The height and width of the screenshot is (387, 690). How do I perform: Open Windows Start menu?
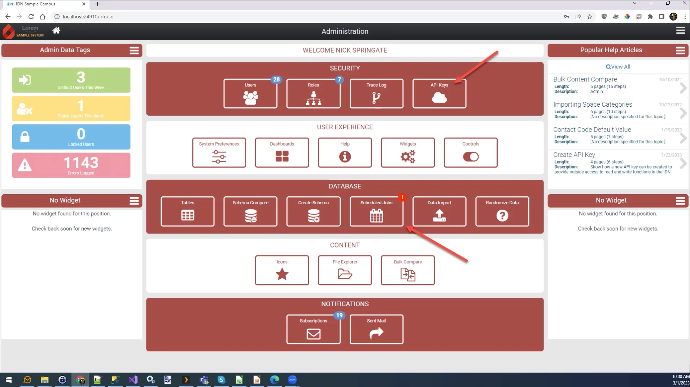tap(9, 380)
